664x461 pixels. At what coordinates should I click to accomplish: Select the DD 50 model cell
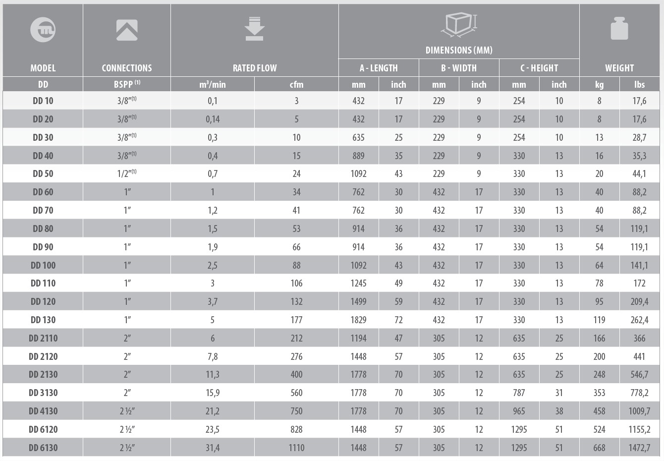tap(43, 173)
